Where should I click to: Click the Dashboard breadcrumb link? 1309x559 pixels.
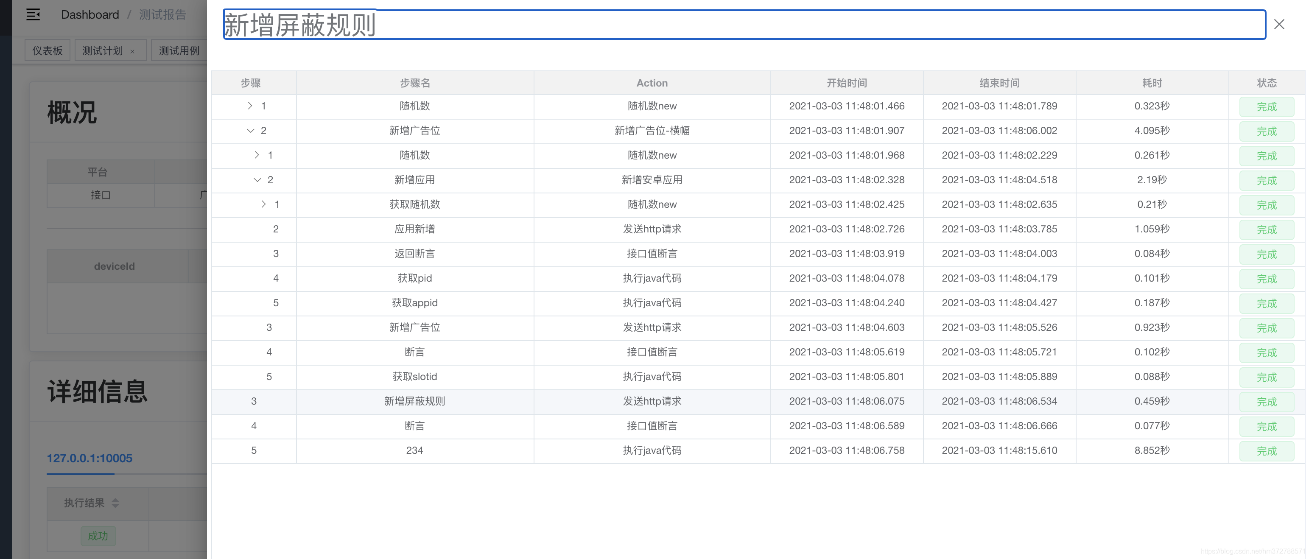(90, 15)
